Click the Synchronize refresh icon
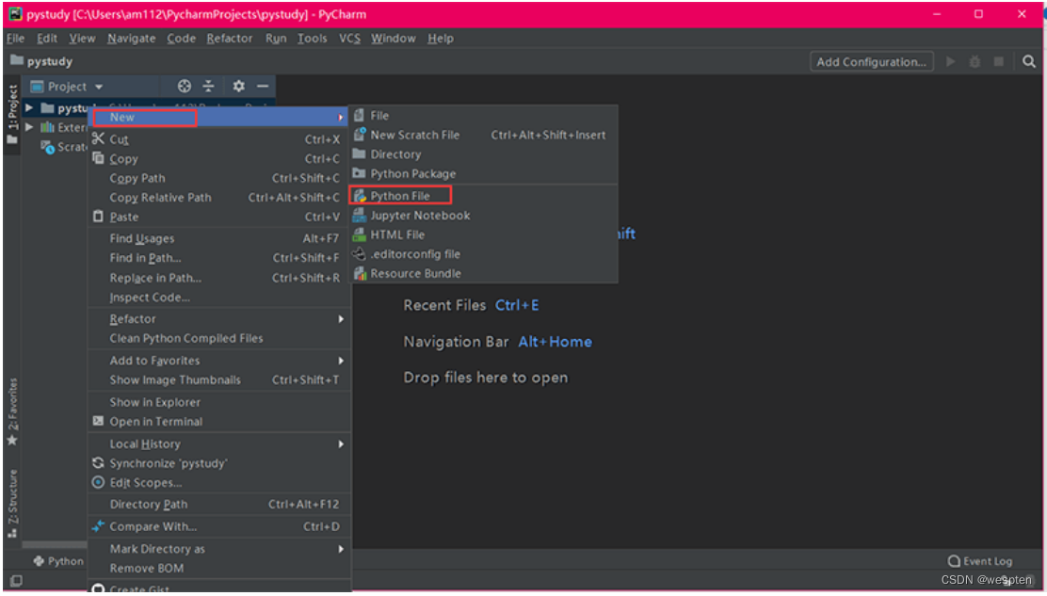1047x596 pixels. click(x=98, y=462)
